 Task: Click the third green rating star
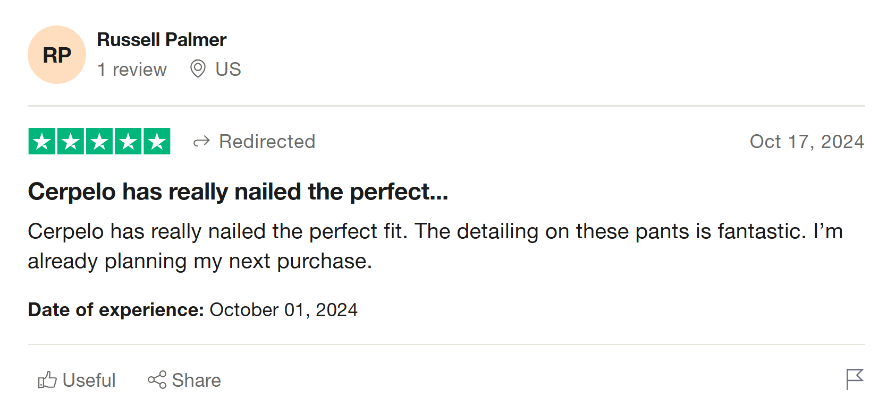pos(99,142)
